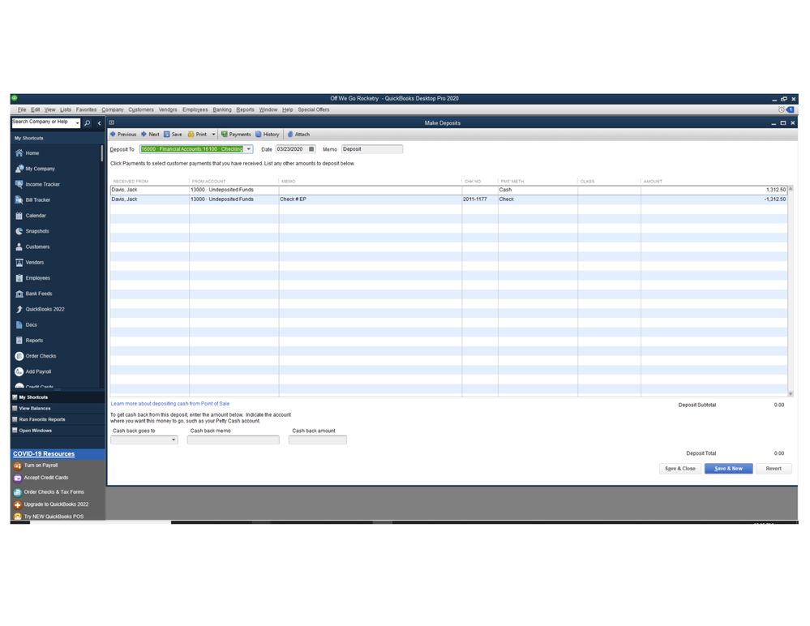Open Docs shortcut
The height and width of the screenshot is (626, 810).
point(26,325)
